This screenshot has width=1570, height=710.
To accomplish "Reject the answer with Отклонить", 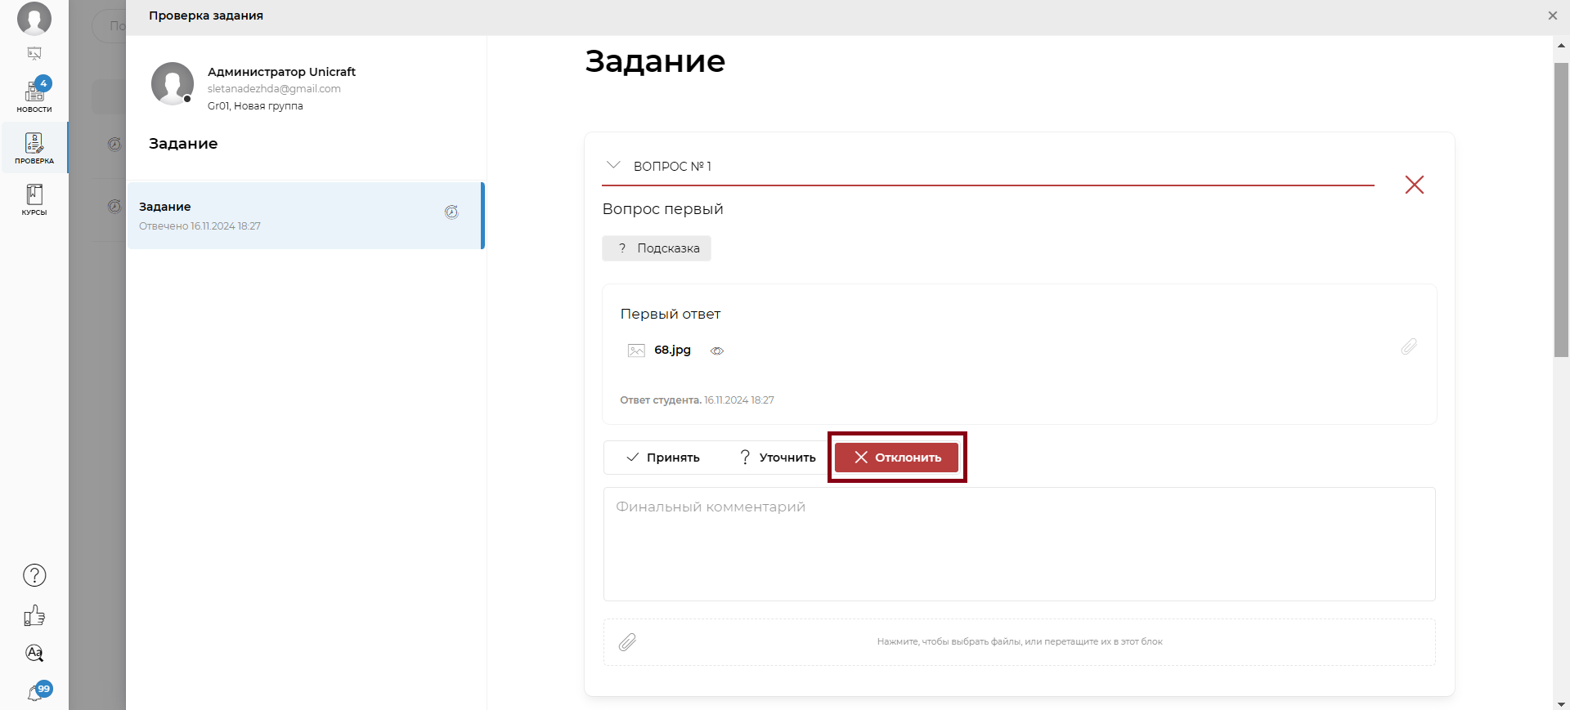I will click(896, 458).
